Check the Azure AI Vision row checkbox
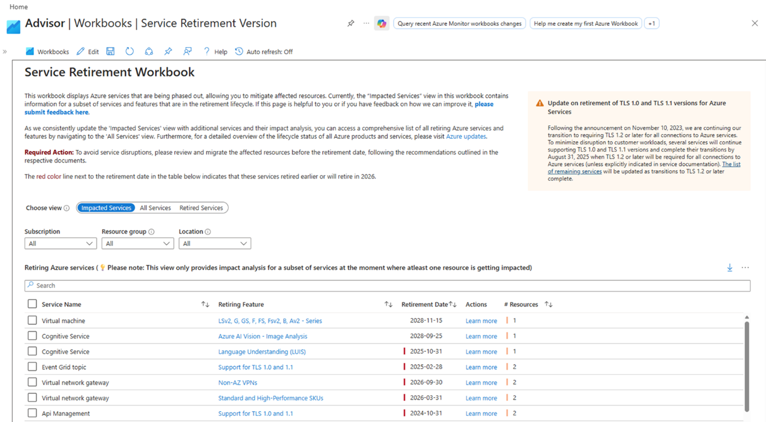The width and height of the screenshot is (766, 422). pos(32,336)
